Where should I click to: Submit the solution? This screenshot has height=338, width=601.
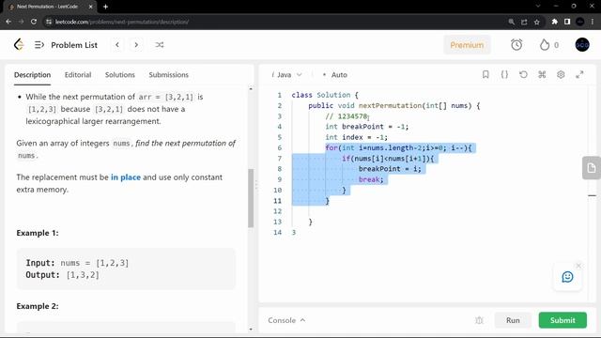(x=562, y=320)
